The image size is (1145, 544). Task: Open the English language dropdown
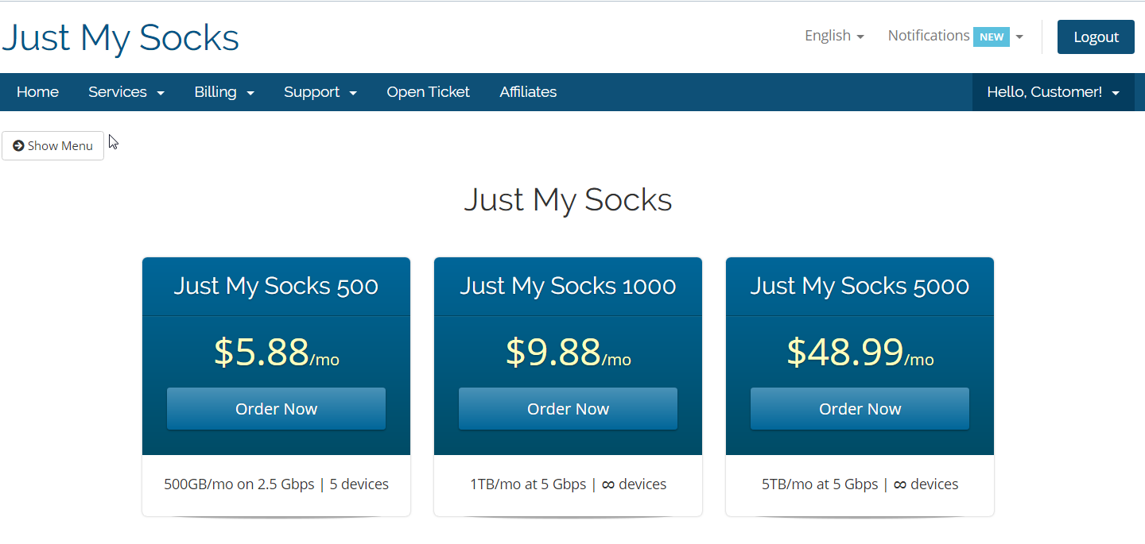click(833, 36)
